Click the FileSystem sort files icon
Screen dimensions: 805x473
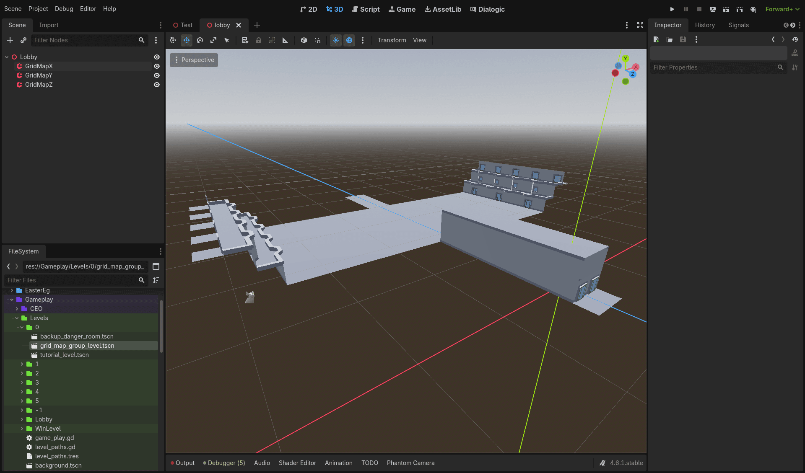(x=156, y=280)
